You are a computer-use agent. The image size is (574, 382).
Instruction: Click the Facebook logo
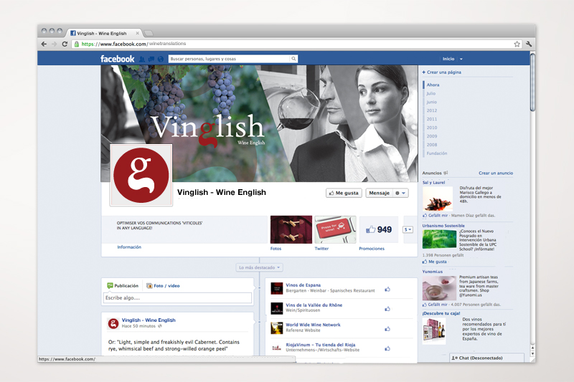pyautogui.click(x=118, y=59)
